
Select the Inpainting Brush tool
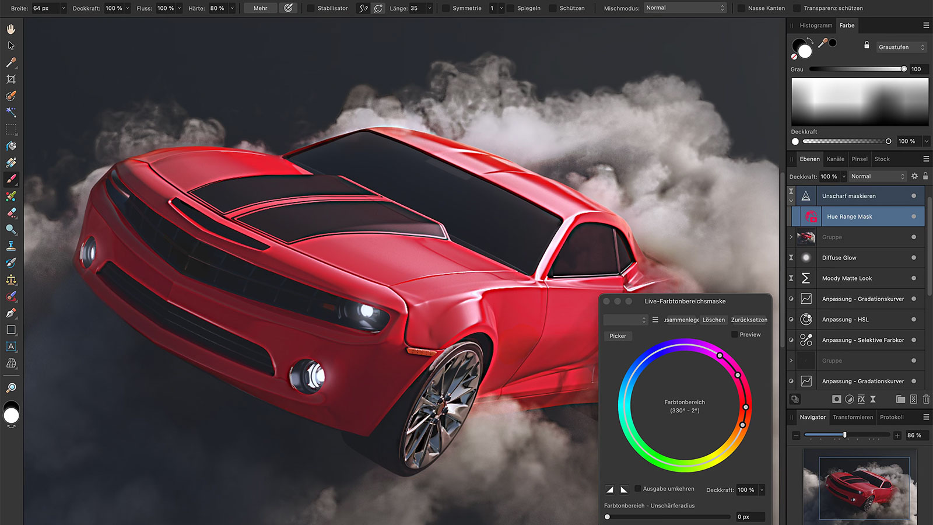[x=11, y=296]
